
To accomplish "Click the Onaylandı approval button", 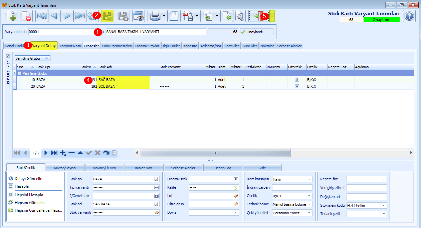I will [256, 32].
